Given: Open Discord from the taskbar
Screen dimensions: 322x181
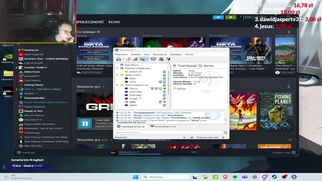Looking at the screenshot, I should pyautogui.click(x=264, y=177).
